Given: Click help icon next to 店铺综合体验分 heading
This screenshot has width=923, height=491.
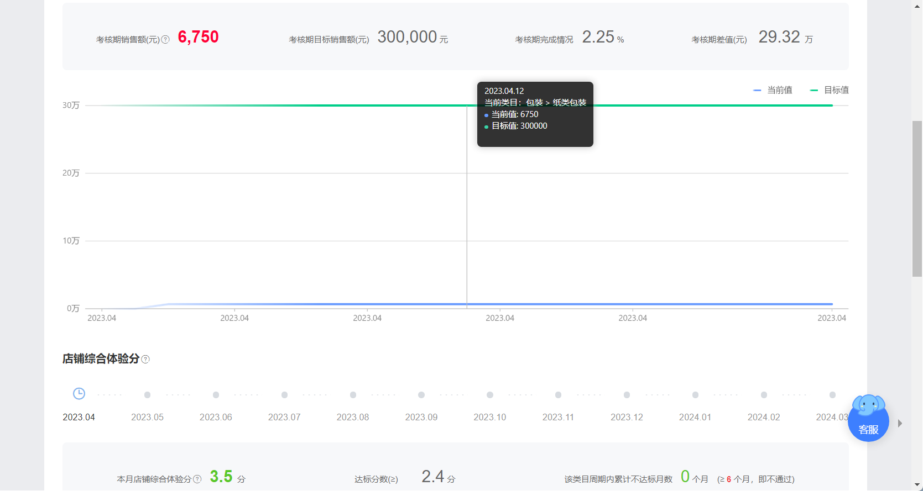Looking at the screenshot, I should [x=145, y=359].
